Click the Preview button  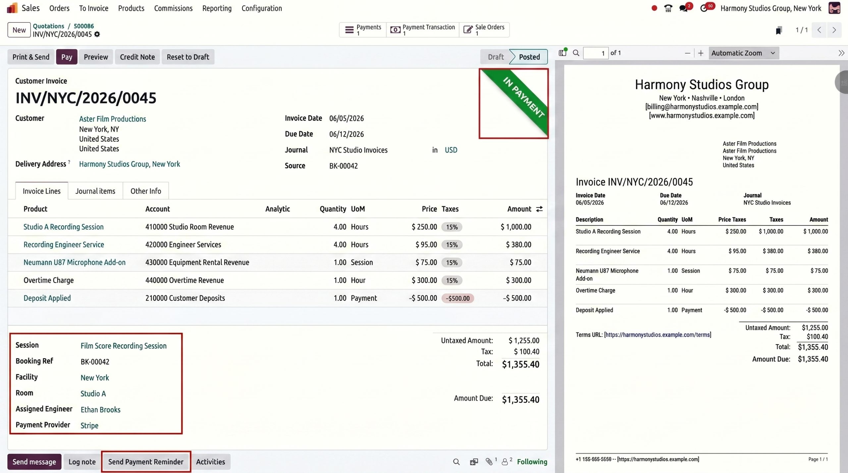point(96,57)
